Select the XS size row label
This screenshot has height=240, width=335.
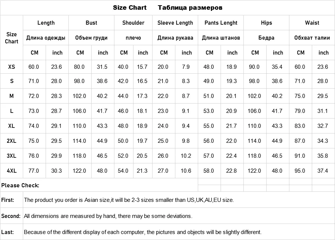[12, 67]
